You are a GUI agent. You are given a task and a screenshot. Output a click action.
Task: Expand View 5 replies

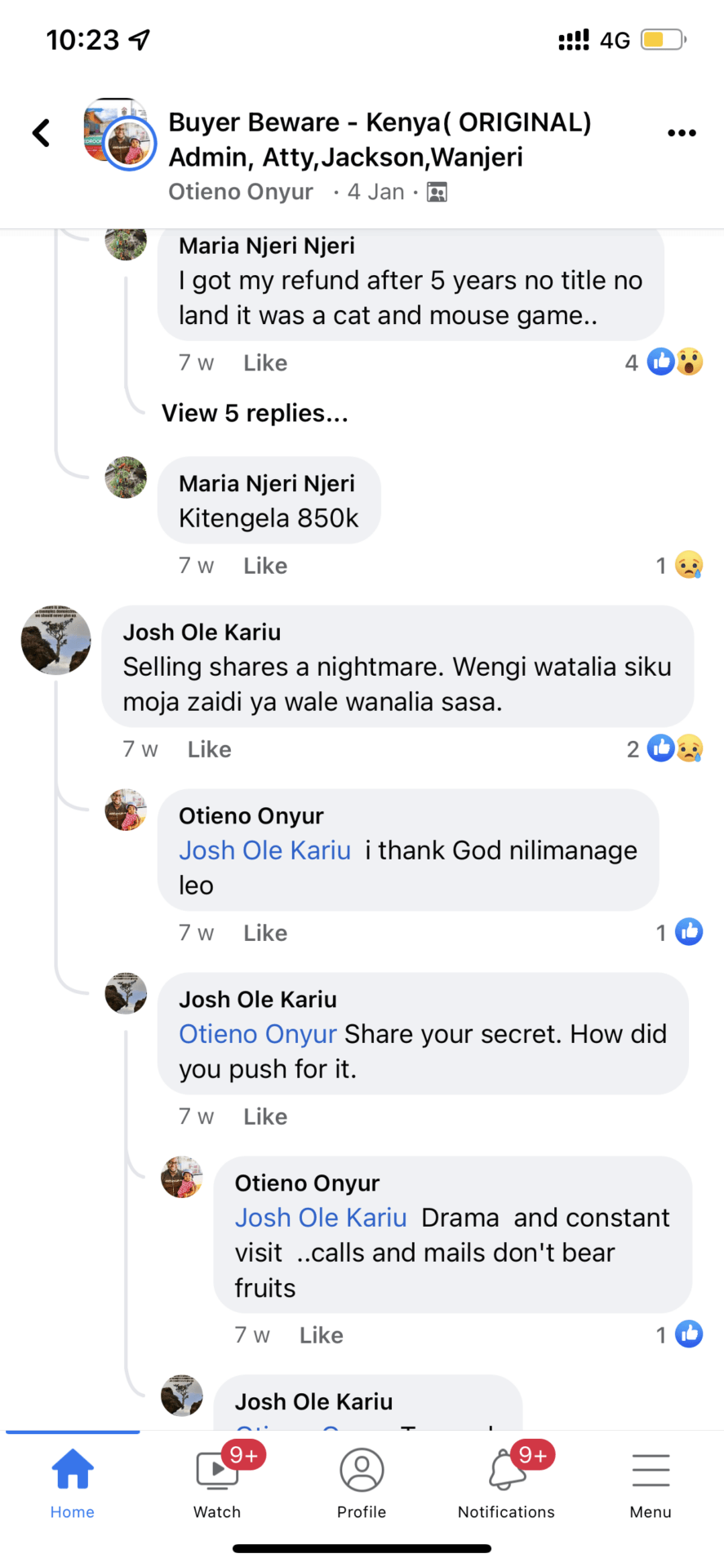pyautogui.click(x=255, y=414)
